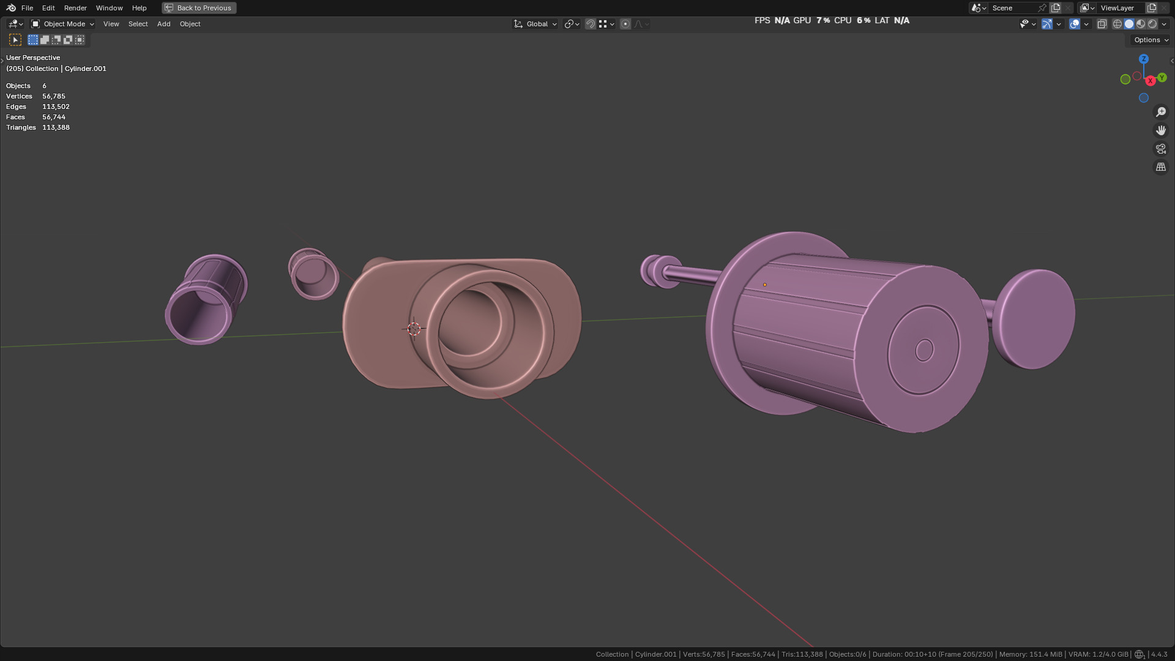Open Global transform orientation dropdown
The height and width of the screenshot is (661, 1175).
(x=535, y=24)
